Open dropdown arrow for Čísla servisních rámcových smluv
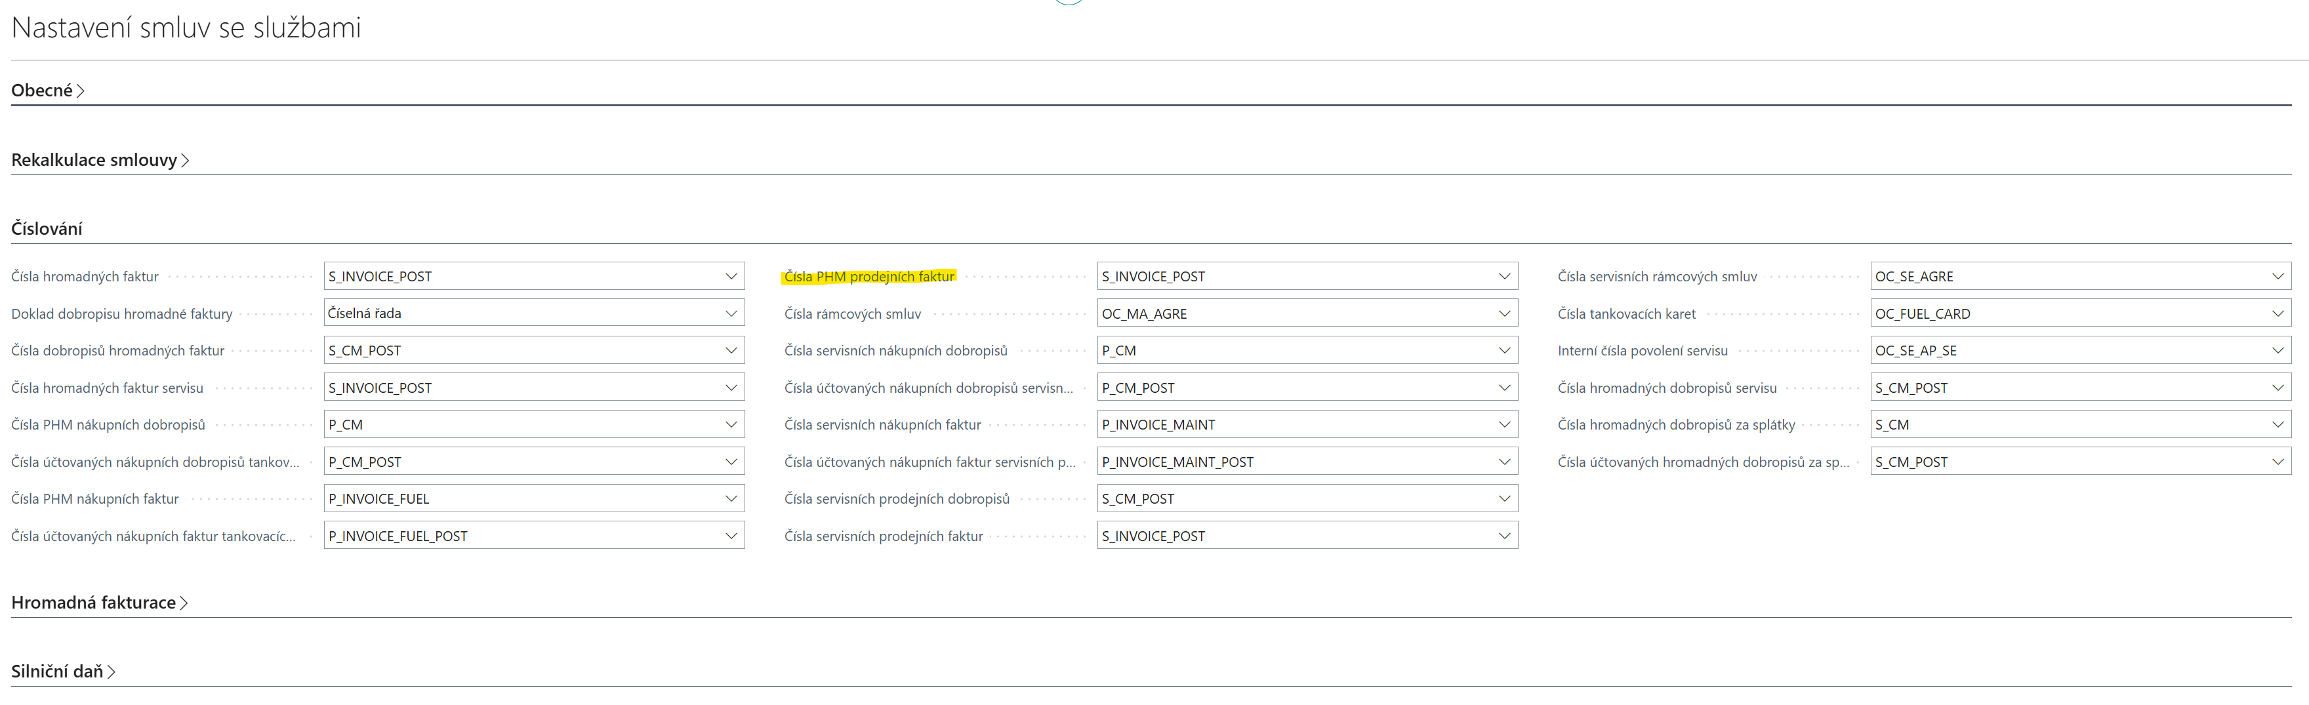 (x=2278, y=277)
